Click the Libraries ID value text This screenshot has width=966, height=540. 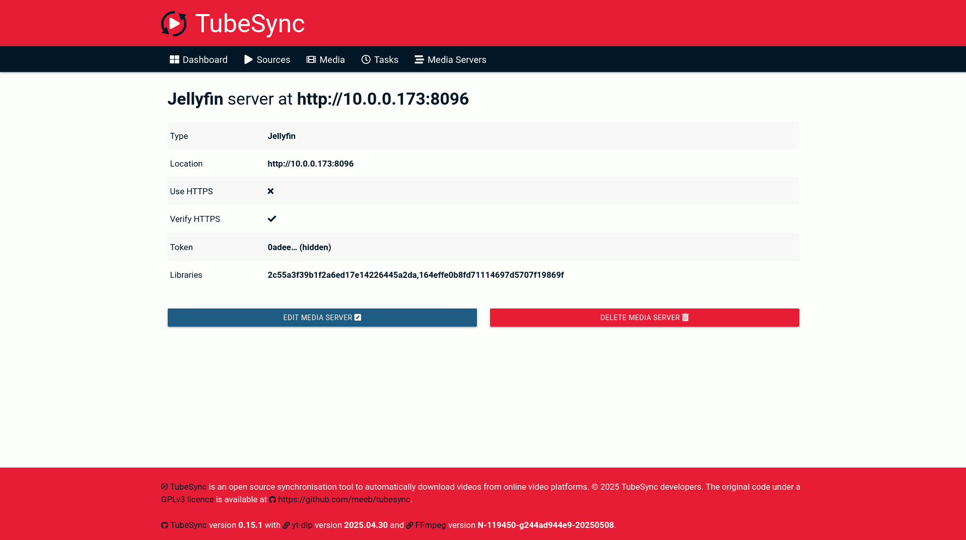(416, 275)
